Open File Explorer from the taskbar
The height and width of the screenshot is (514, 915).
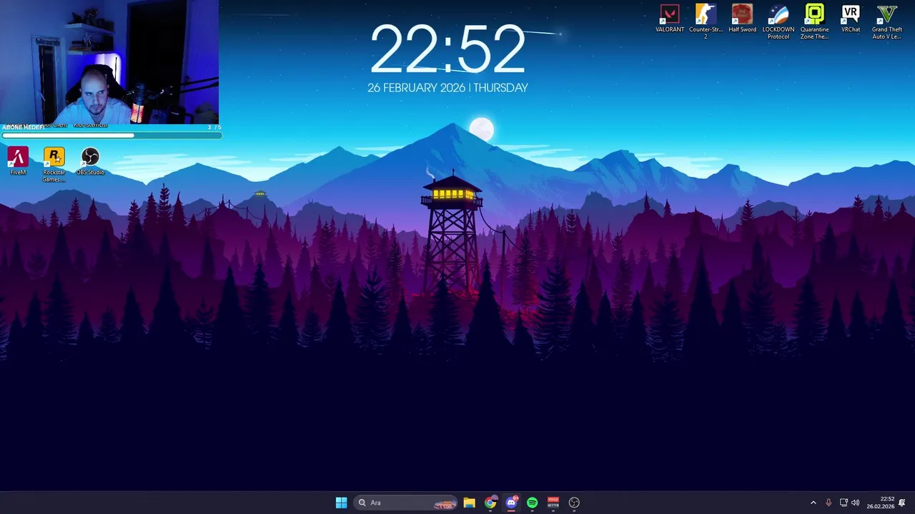[469, 503]
